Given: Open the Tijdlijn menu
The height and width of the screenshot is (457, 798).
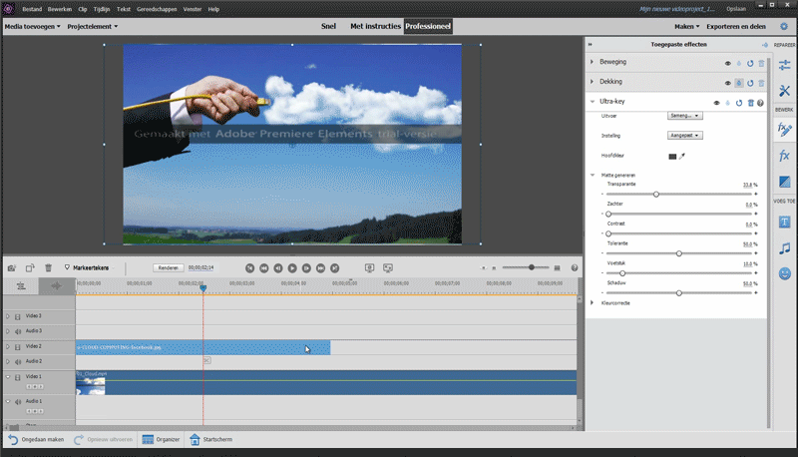Looking at the screenshot, I should [101, 8].
